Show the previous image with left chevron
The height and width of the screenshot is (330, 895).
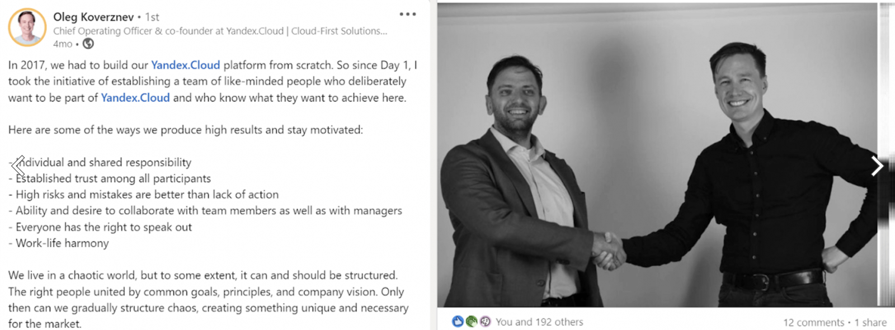pos(18,166)
